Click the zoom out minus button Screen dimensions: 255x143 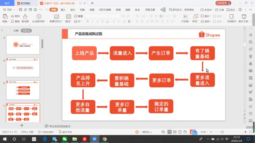pyautogui.click(x=211, y=132)
